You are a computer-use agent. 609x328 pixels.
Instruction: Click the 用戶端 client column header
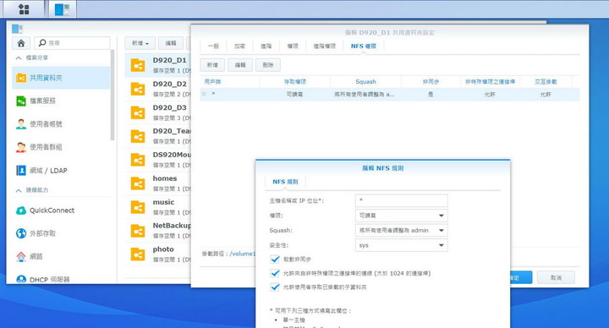[229, 81]
